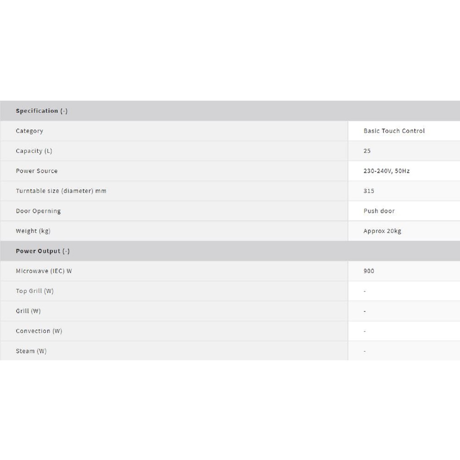Collapse the Specification (-) section header

(42, 111)
